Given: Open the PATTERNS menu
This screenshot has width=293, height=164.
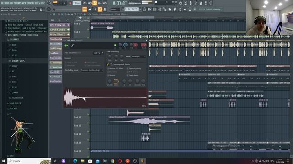Looking at the screenshot, I should tap(17, 3).
